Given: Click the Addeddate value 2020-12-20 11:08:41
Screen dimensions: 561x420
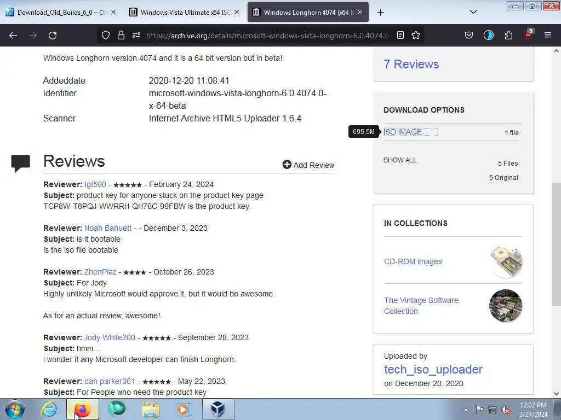Looking at the screenshot, I should pyautogui.click(x=189, y=80).
